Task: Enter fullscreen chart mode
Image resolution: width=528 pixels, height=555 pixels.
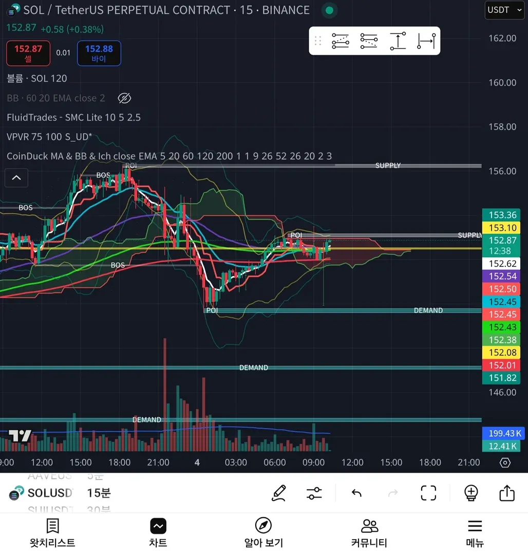Action: click(428, 493)
